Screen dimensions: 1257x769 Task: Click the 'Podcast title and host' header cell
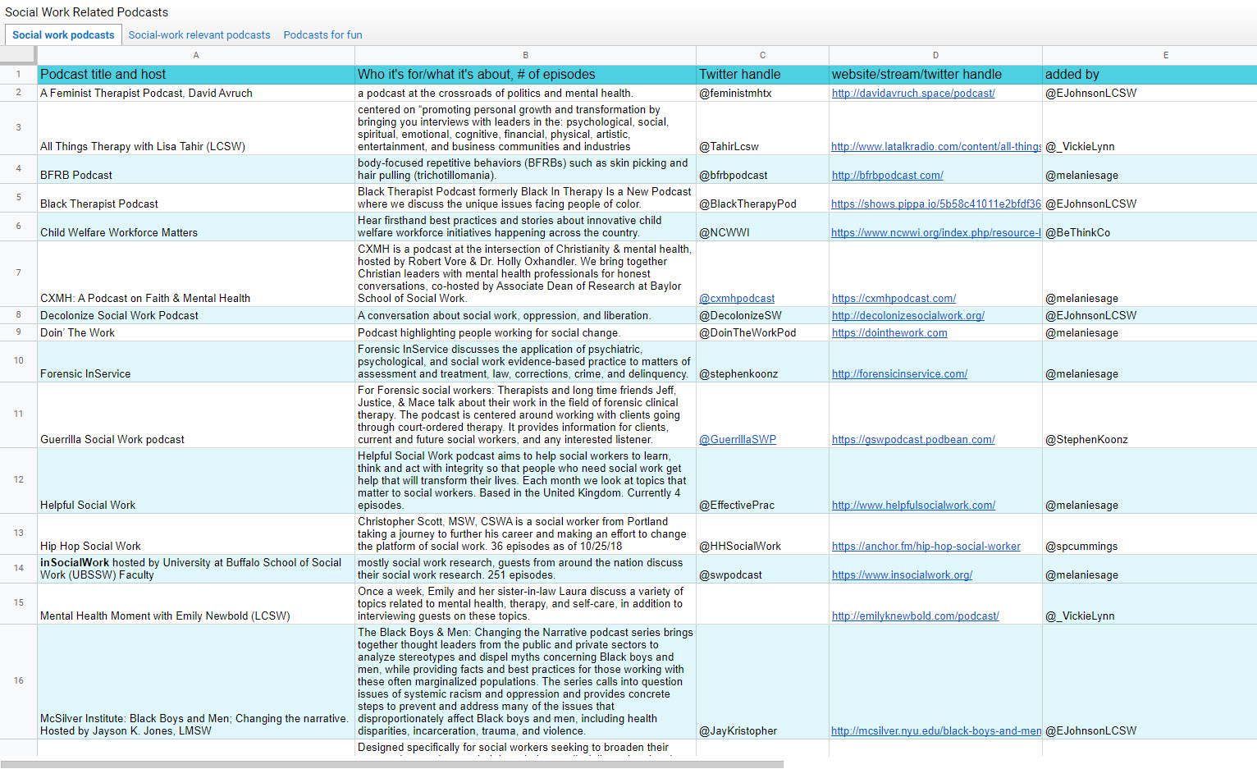point(196,75)
